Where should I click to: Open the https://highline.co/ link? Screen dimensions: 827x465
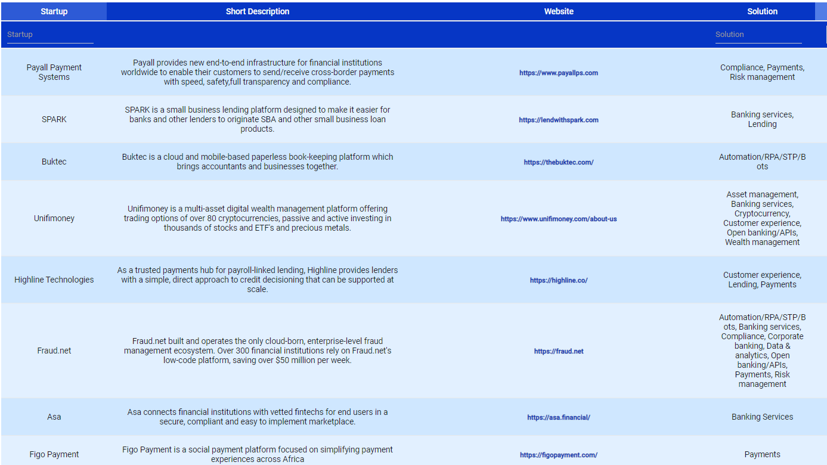click(x=558, y=280)
